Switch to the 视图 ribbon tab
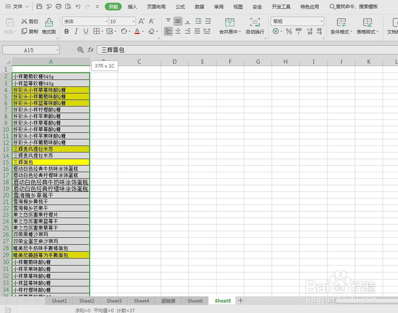Viewport: 398px width, 313px height. pos(238,7)
